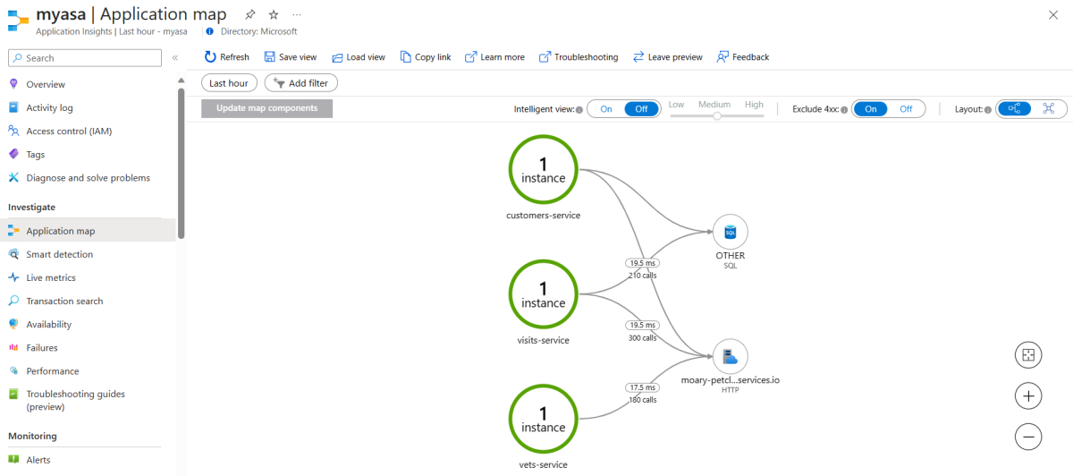Pin the Application map page
This screenshot has height=476, width=1073.
[249, 15]
